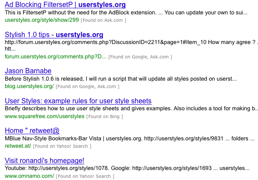Click the MBlue Nav-Style Bookmarks-Bar snippet text
258x180 pixels.
pyautogui.click(x=130, y=139)
